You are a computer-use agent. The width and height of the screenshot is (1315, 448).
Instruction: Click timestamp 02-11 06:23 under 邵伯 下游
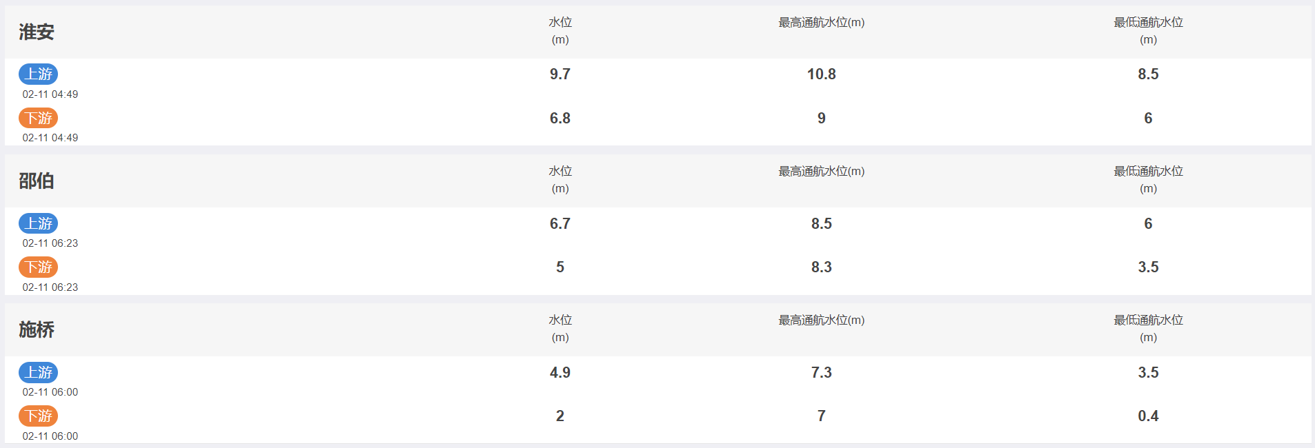(50, 287)
